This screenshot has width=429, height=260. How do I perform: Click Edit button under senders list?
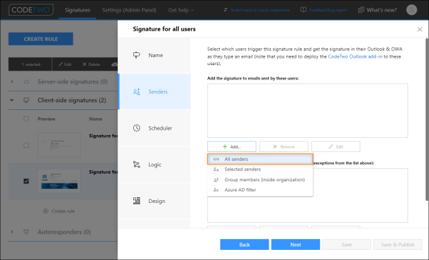point(336,147)
